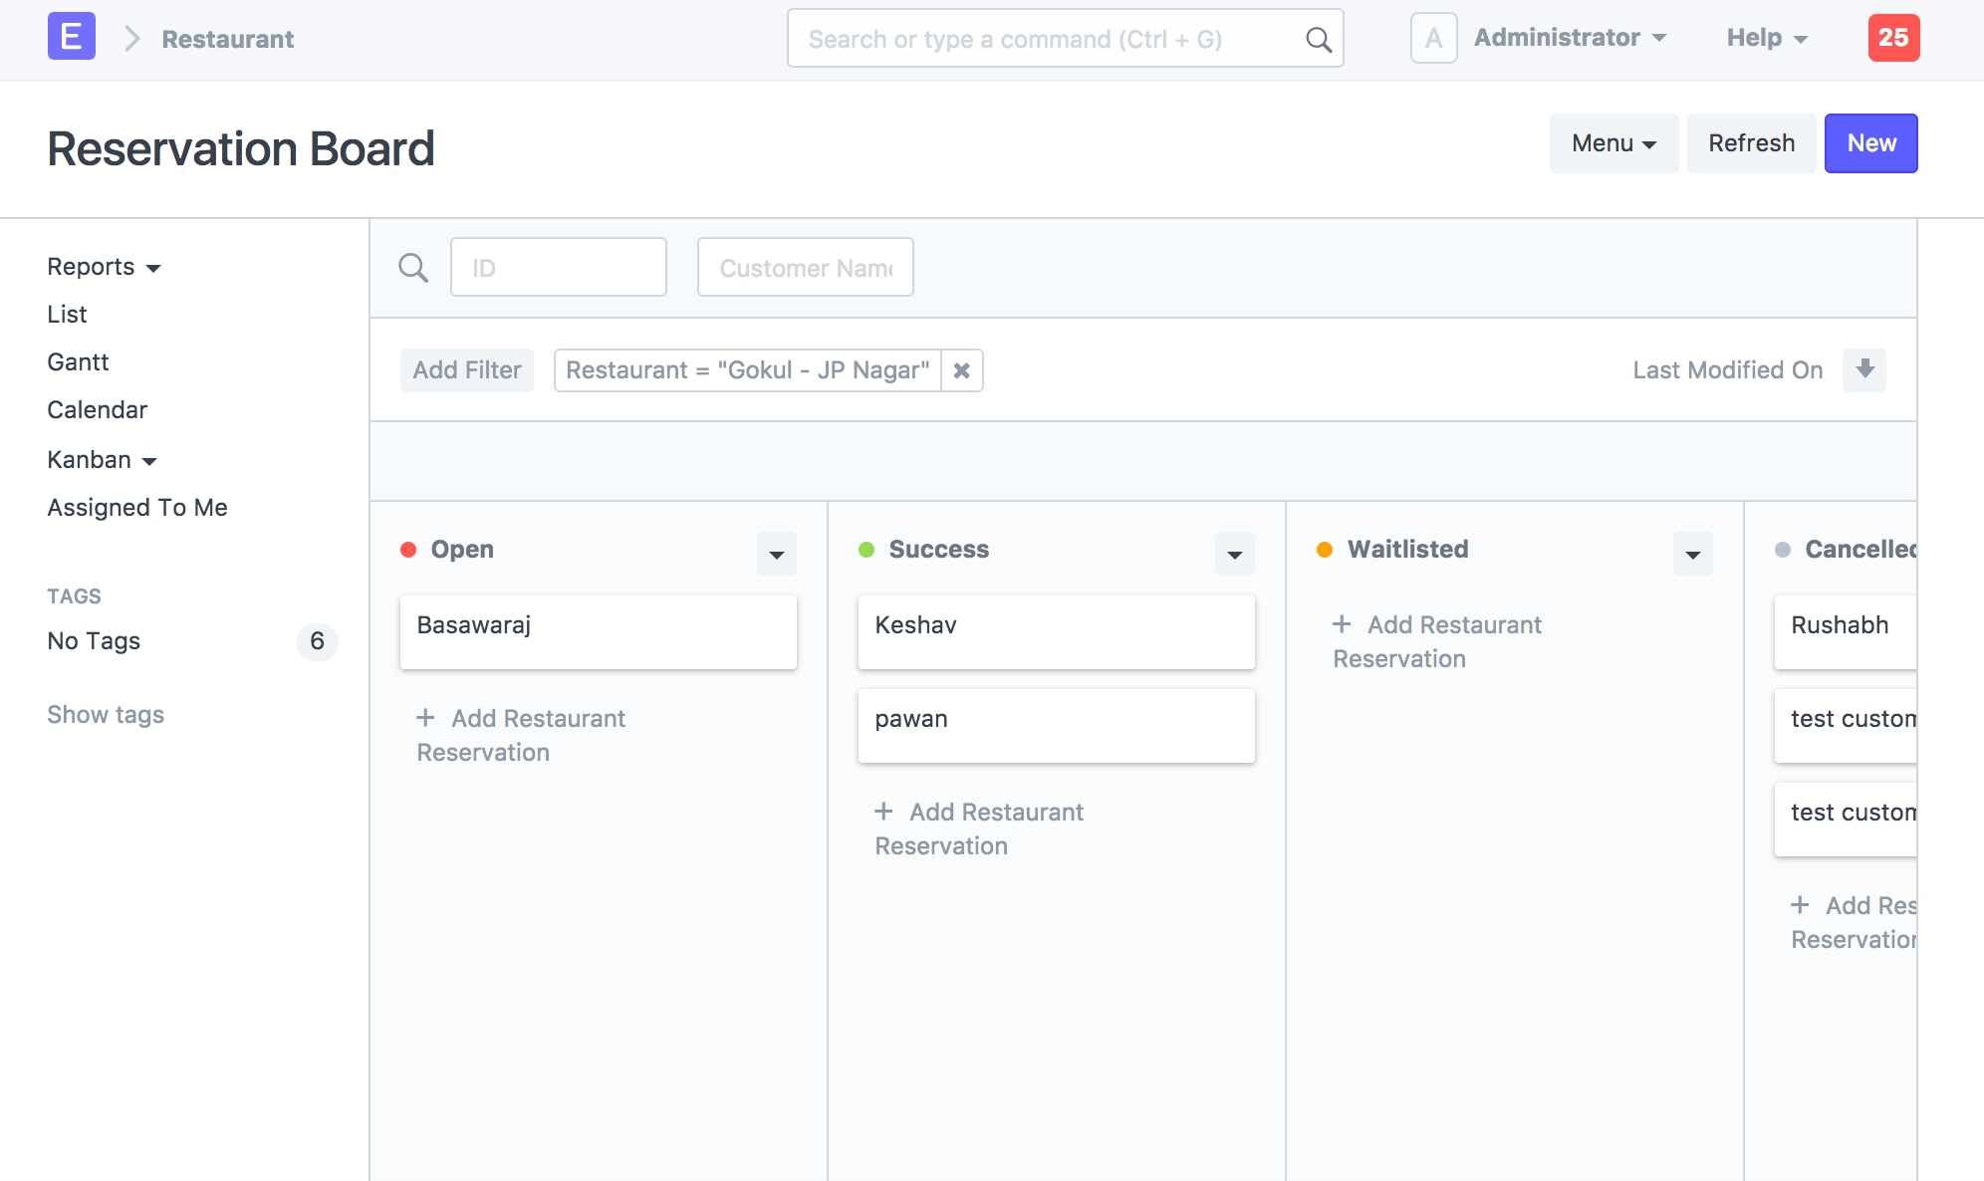Screen dimensions: 1984x1181
Task: Click the search magnifier in top bar
Action: (x=1318, y=40)
